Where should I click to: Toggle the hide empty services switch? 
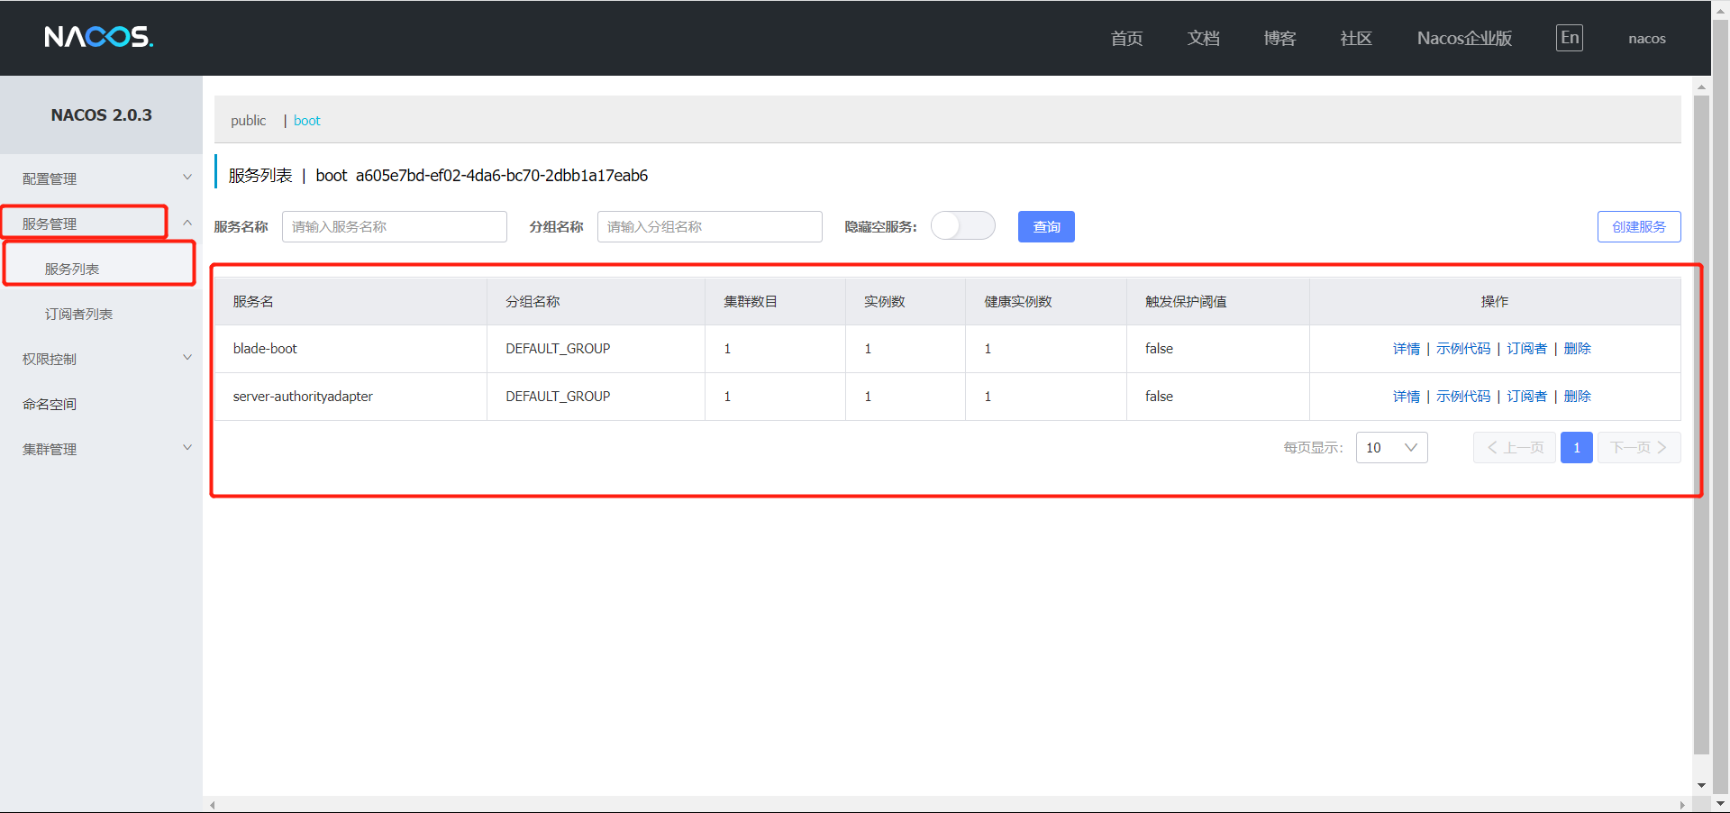pyautogui.click(x=963, y=225)
